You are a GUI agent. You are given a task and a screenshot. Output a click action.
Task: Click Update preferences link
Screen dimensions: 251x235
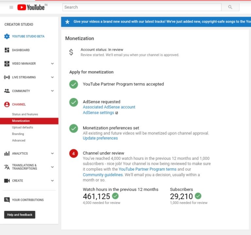point(100,138)
